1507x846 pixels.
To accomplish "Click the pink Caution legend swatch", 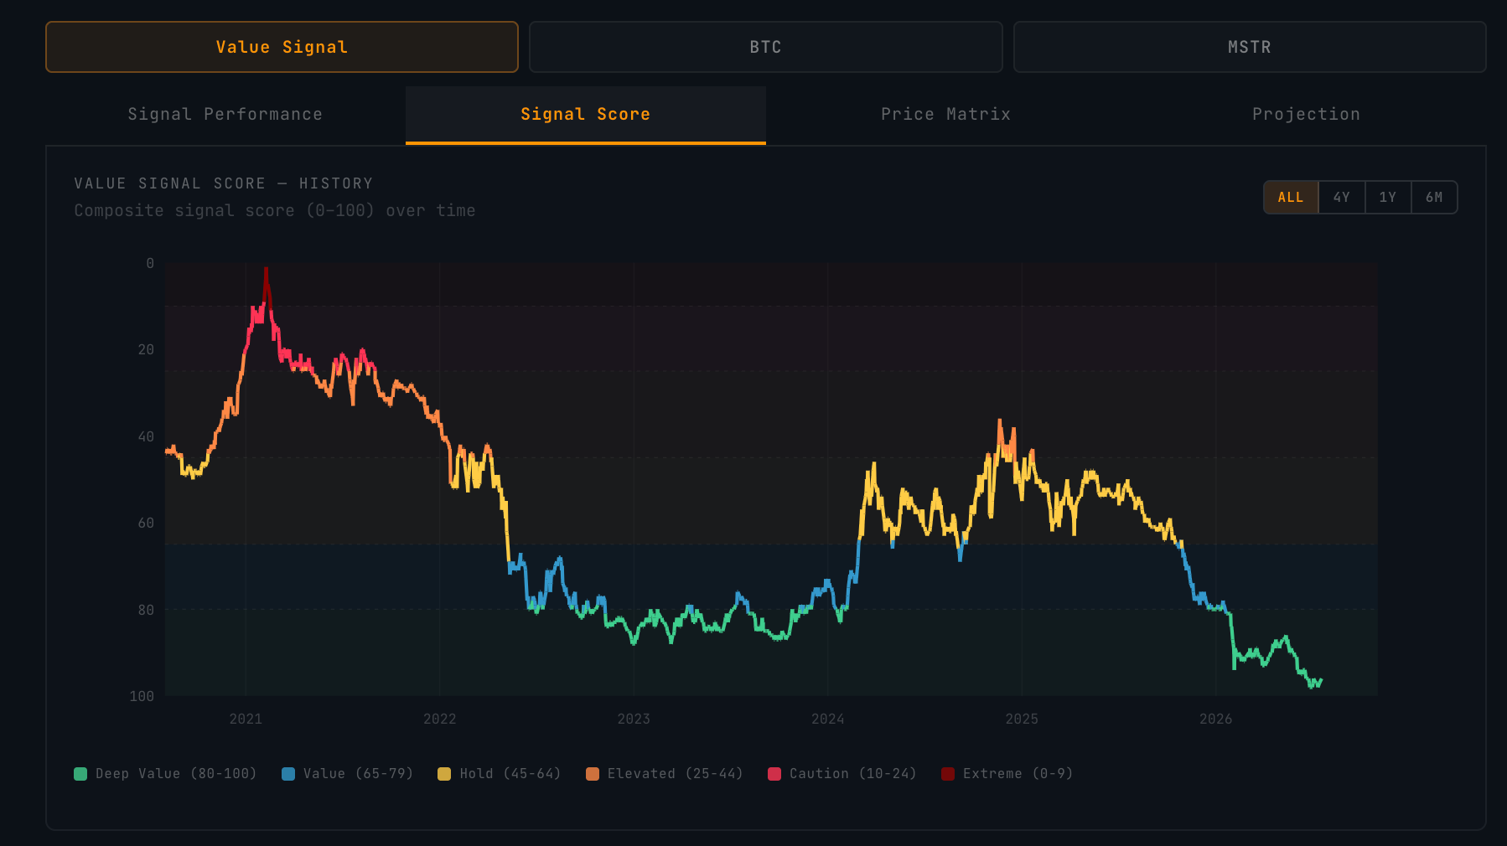I will pyautogui.click(x=774, y=774).
